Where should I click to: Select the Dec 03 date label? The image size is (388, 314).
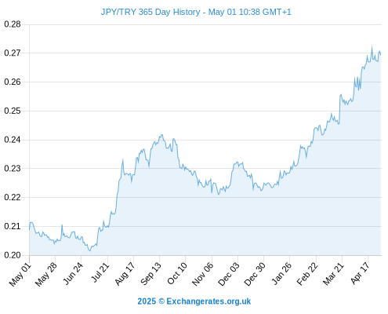229,274
